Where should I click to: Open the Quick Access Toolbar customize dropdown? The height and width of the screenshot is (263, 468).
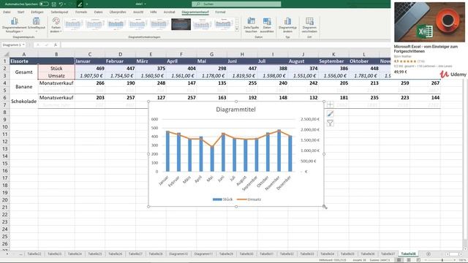pos(87,4)
